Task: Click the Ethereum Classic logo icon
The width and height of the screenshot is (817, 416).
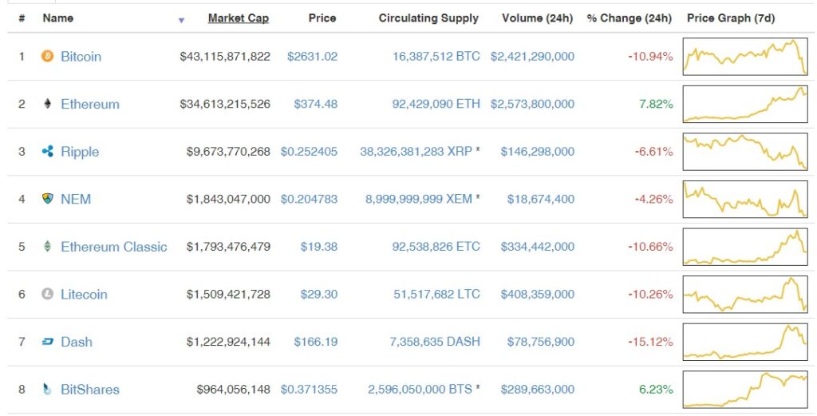Action: tap(47, 247)
